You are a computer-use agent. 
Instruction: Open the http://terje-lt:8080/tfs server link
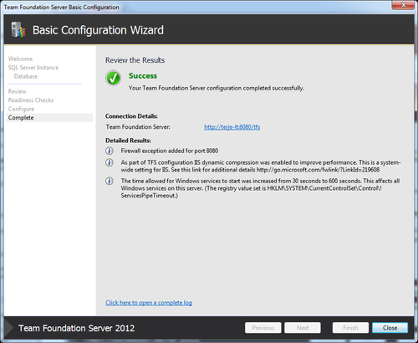(x=232, y=127)
